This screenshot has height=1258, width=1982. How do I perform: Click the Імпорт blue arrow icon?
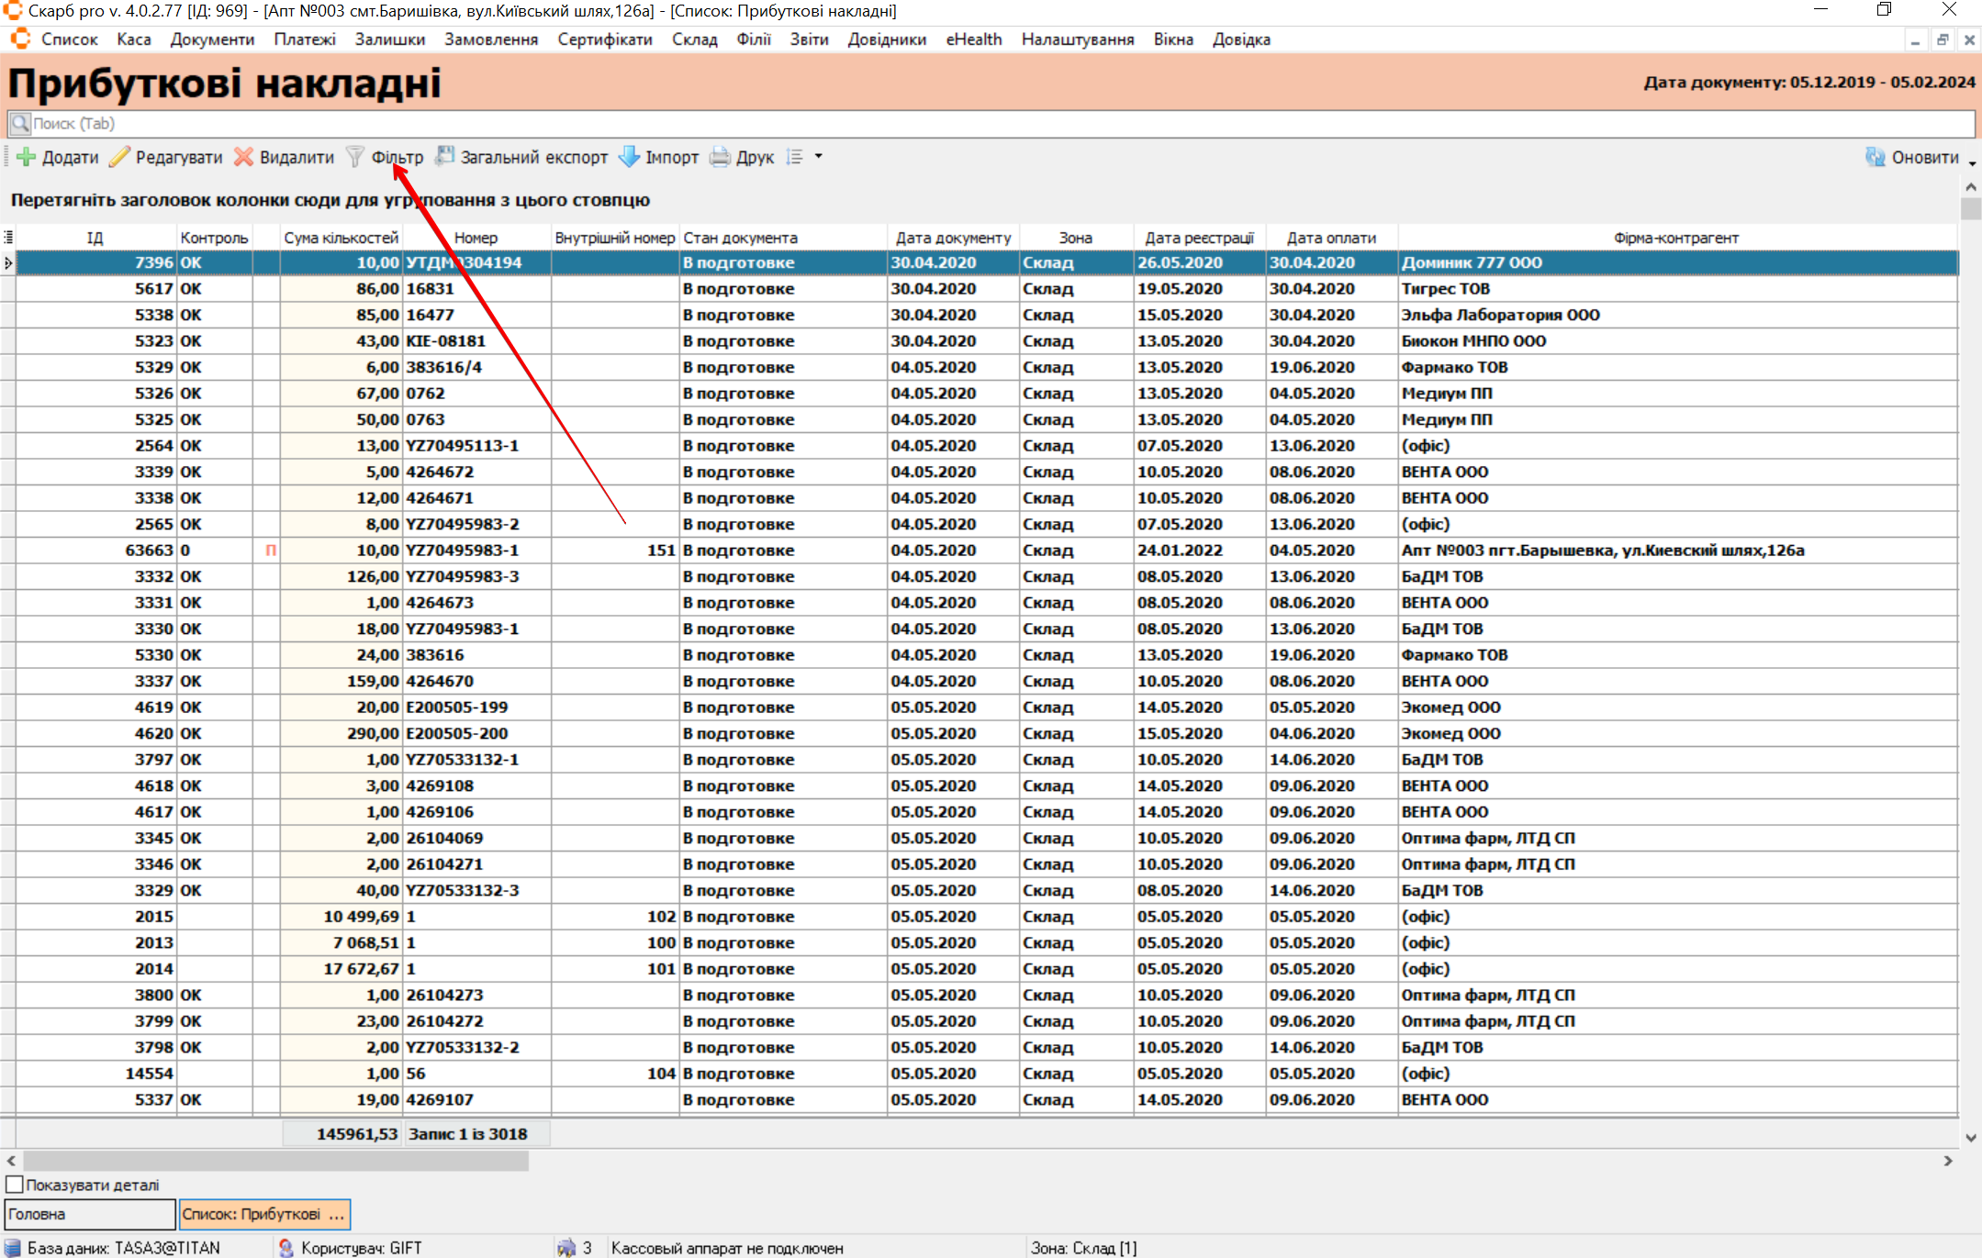[629, 157]
